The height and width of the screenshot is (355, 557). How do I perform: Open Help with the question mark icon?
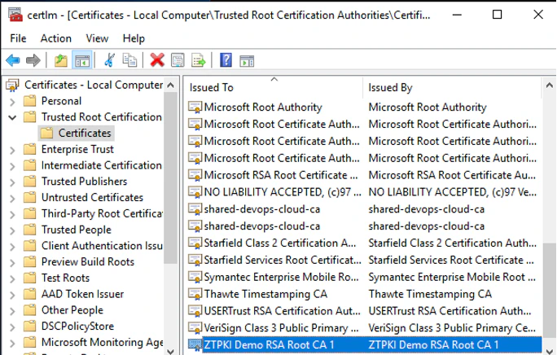(226, 60)
